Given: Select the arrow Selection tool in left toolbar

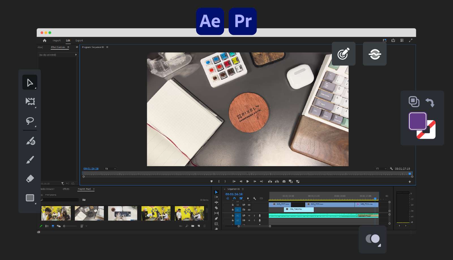Looking at the screenshot, I should point(30,82).
